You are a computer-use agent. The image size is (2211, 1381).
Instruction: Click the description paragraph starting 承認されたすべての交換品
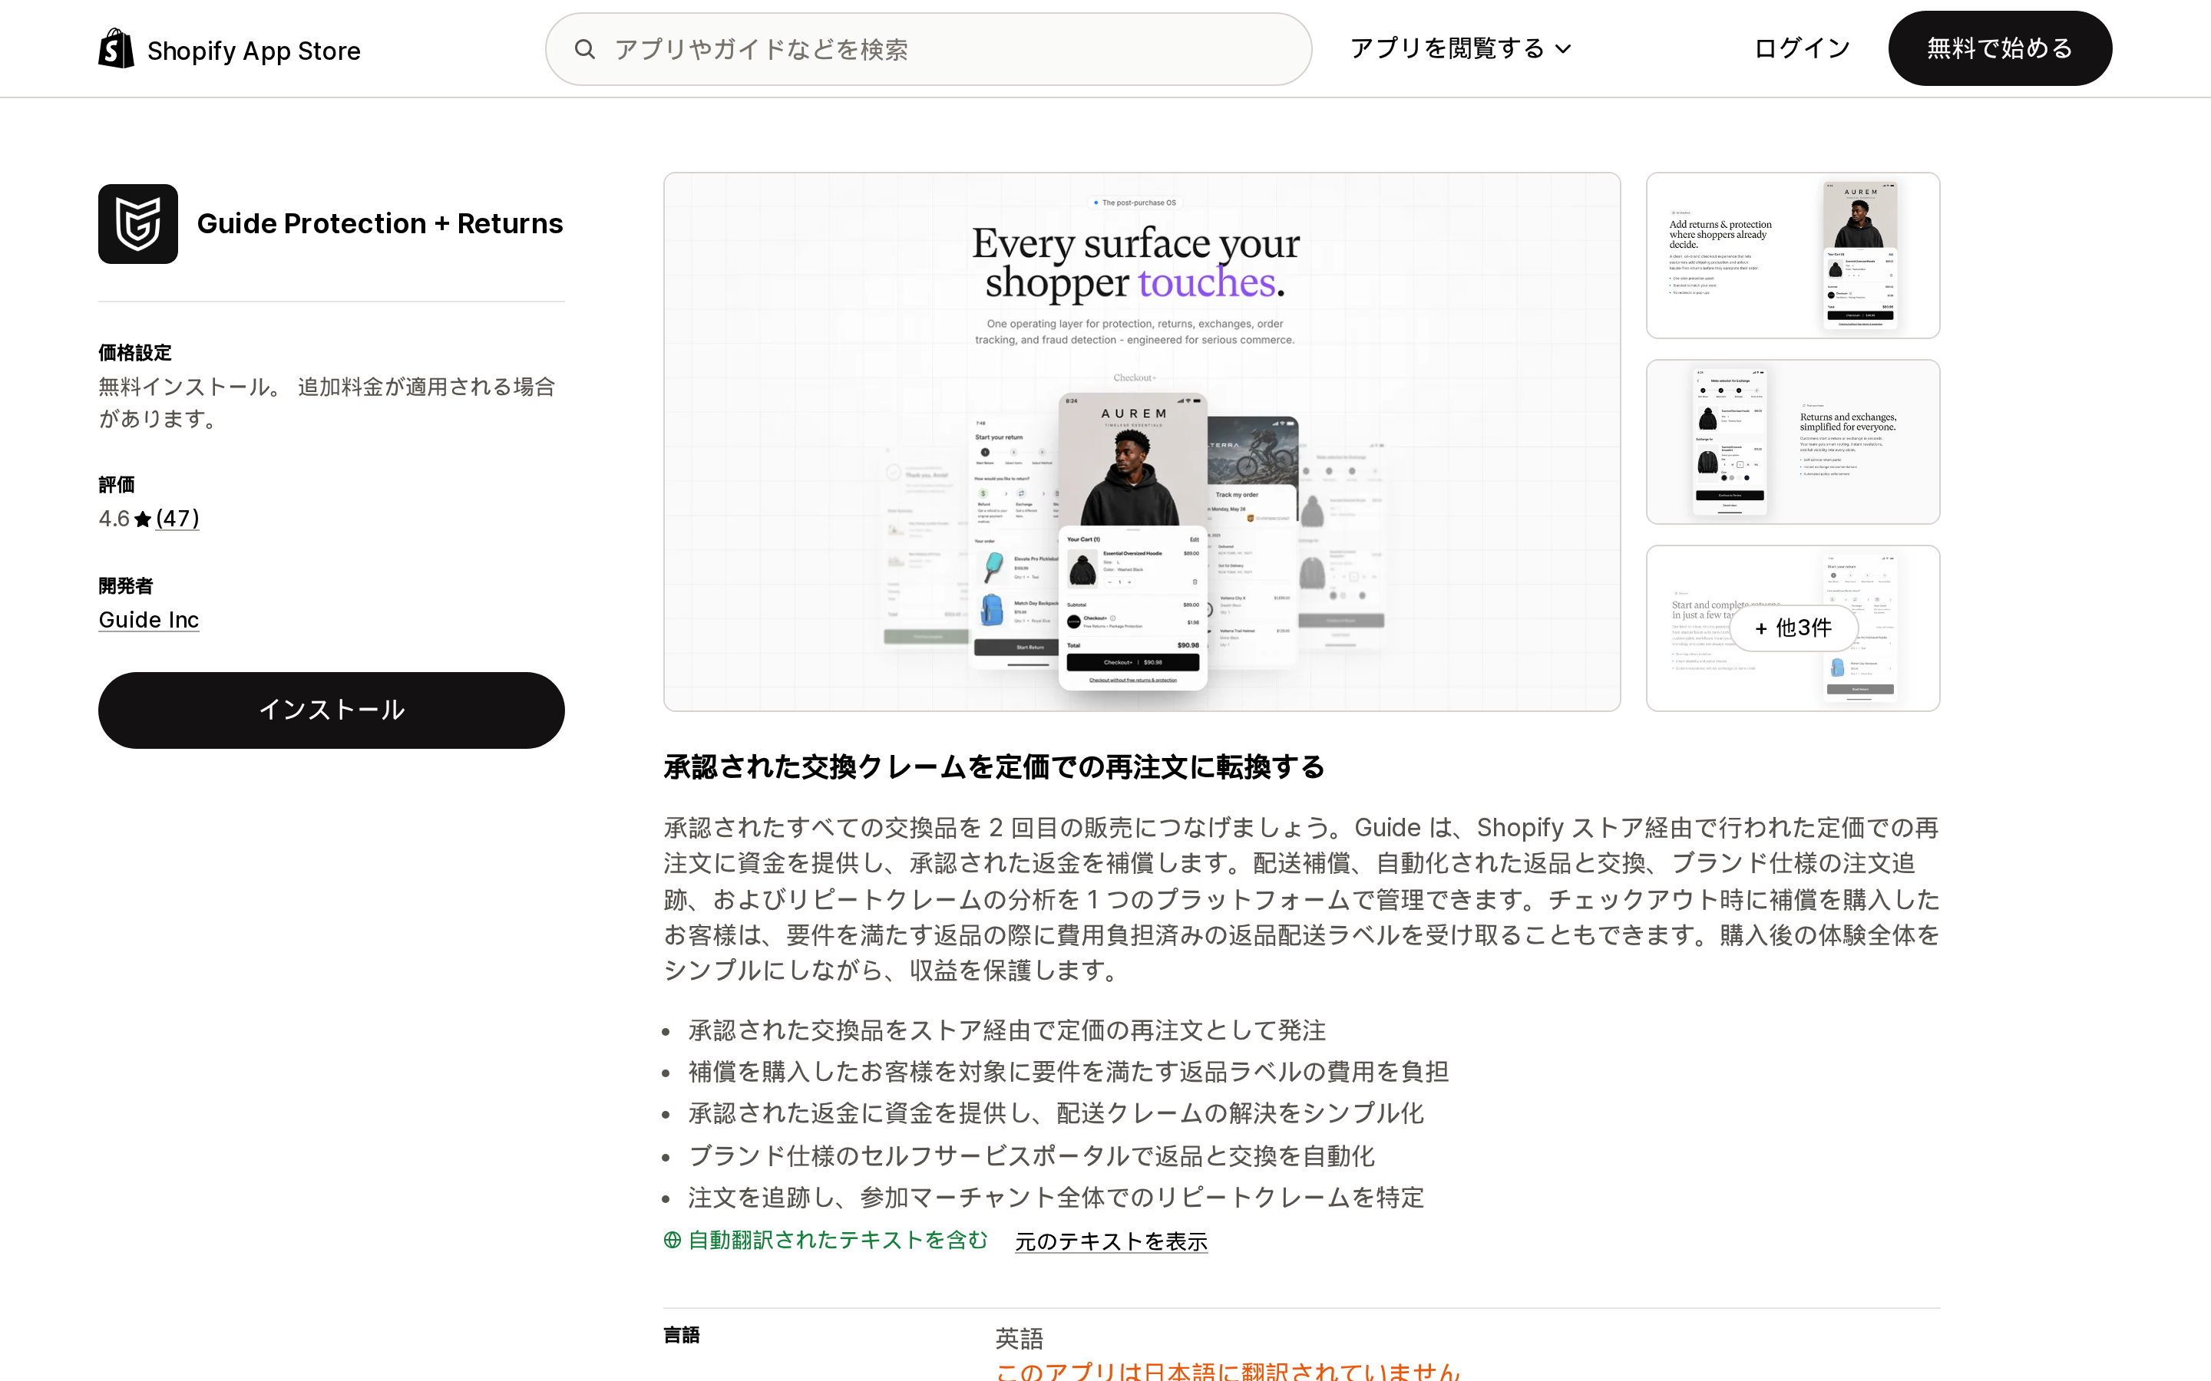tap(1301, 900)
